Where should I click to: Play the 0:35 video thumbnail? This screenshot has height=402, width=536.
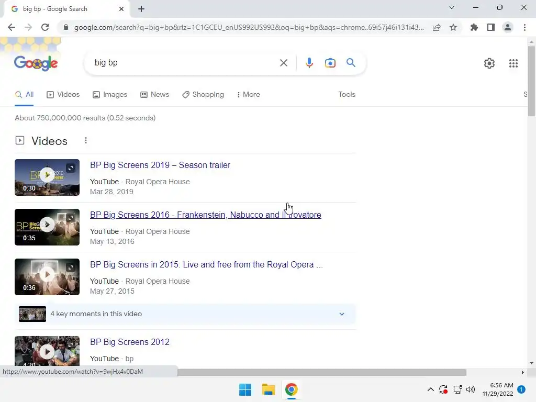[47, 227]
